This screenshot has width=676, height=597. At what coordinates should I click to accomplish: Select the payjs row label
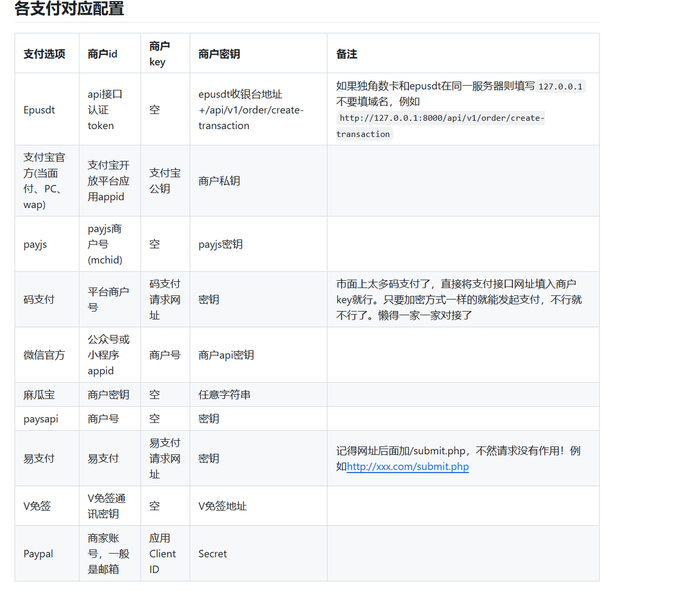coord(37,244)
